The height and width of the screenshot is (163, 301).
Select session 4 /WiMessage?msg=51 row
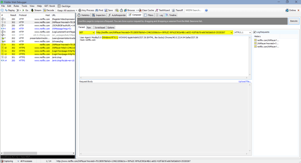pos(38,29)
